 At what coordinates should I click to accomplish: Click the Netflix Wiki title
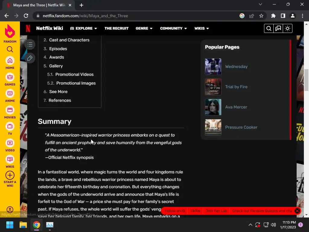tap(50, 28)
